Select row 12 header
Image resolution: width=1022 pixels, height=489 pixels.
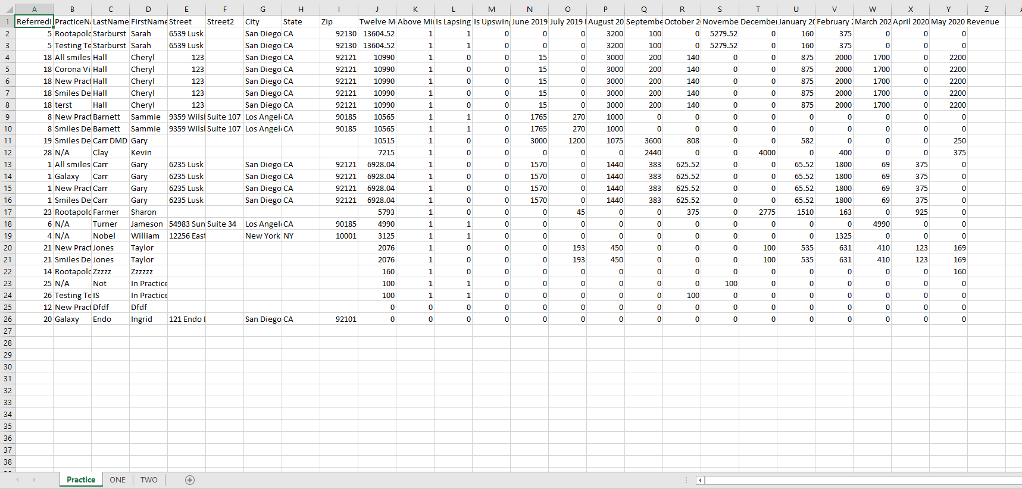[7, 152]
